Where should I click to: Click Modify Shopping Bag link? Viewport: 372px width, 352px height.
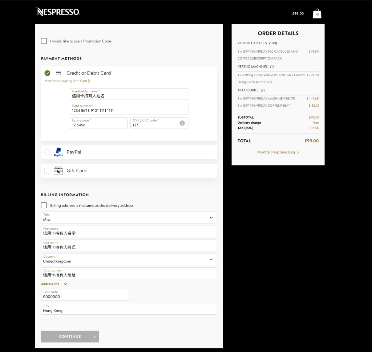(x=278, y=152)
